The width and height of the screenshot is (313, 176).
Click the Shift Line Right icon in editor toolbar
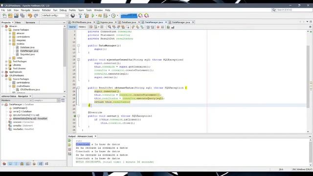[x=152, y=27]
